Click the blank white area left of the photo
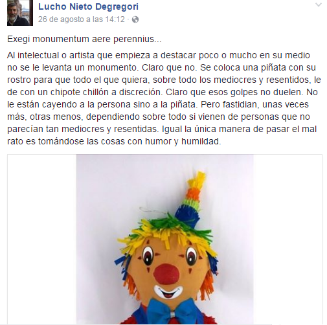Image resolution: width=327 pixels, height=325 pixels. pyautogui.click(x=41, y=239)
